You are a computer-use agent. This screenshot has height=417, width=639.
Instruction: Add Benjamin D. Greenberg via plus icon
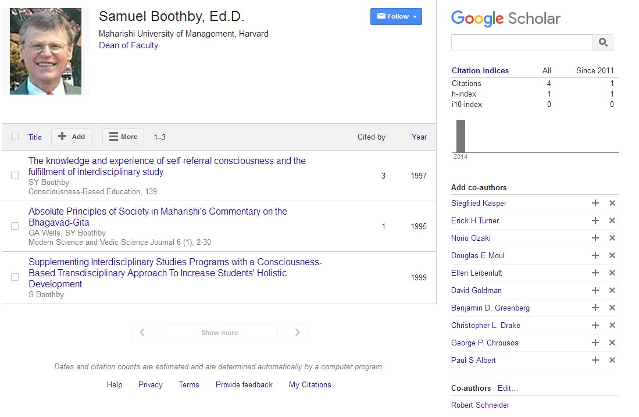coord(595,308)
